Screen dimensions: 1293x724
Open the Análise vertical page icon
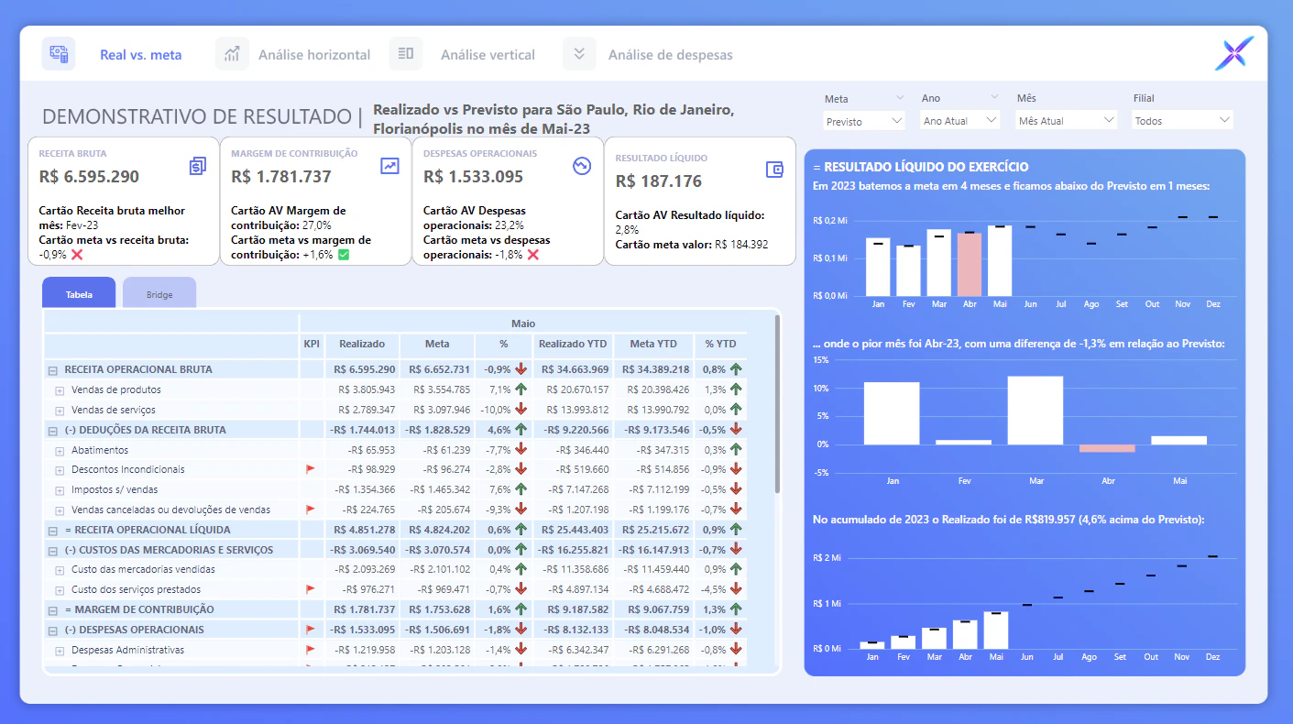point(406,54)
